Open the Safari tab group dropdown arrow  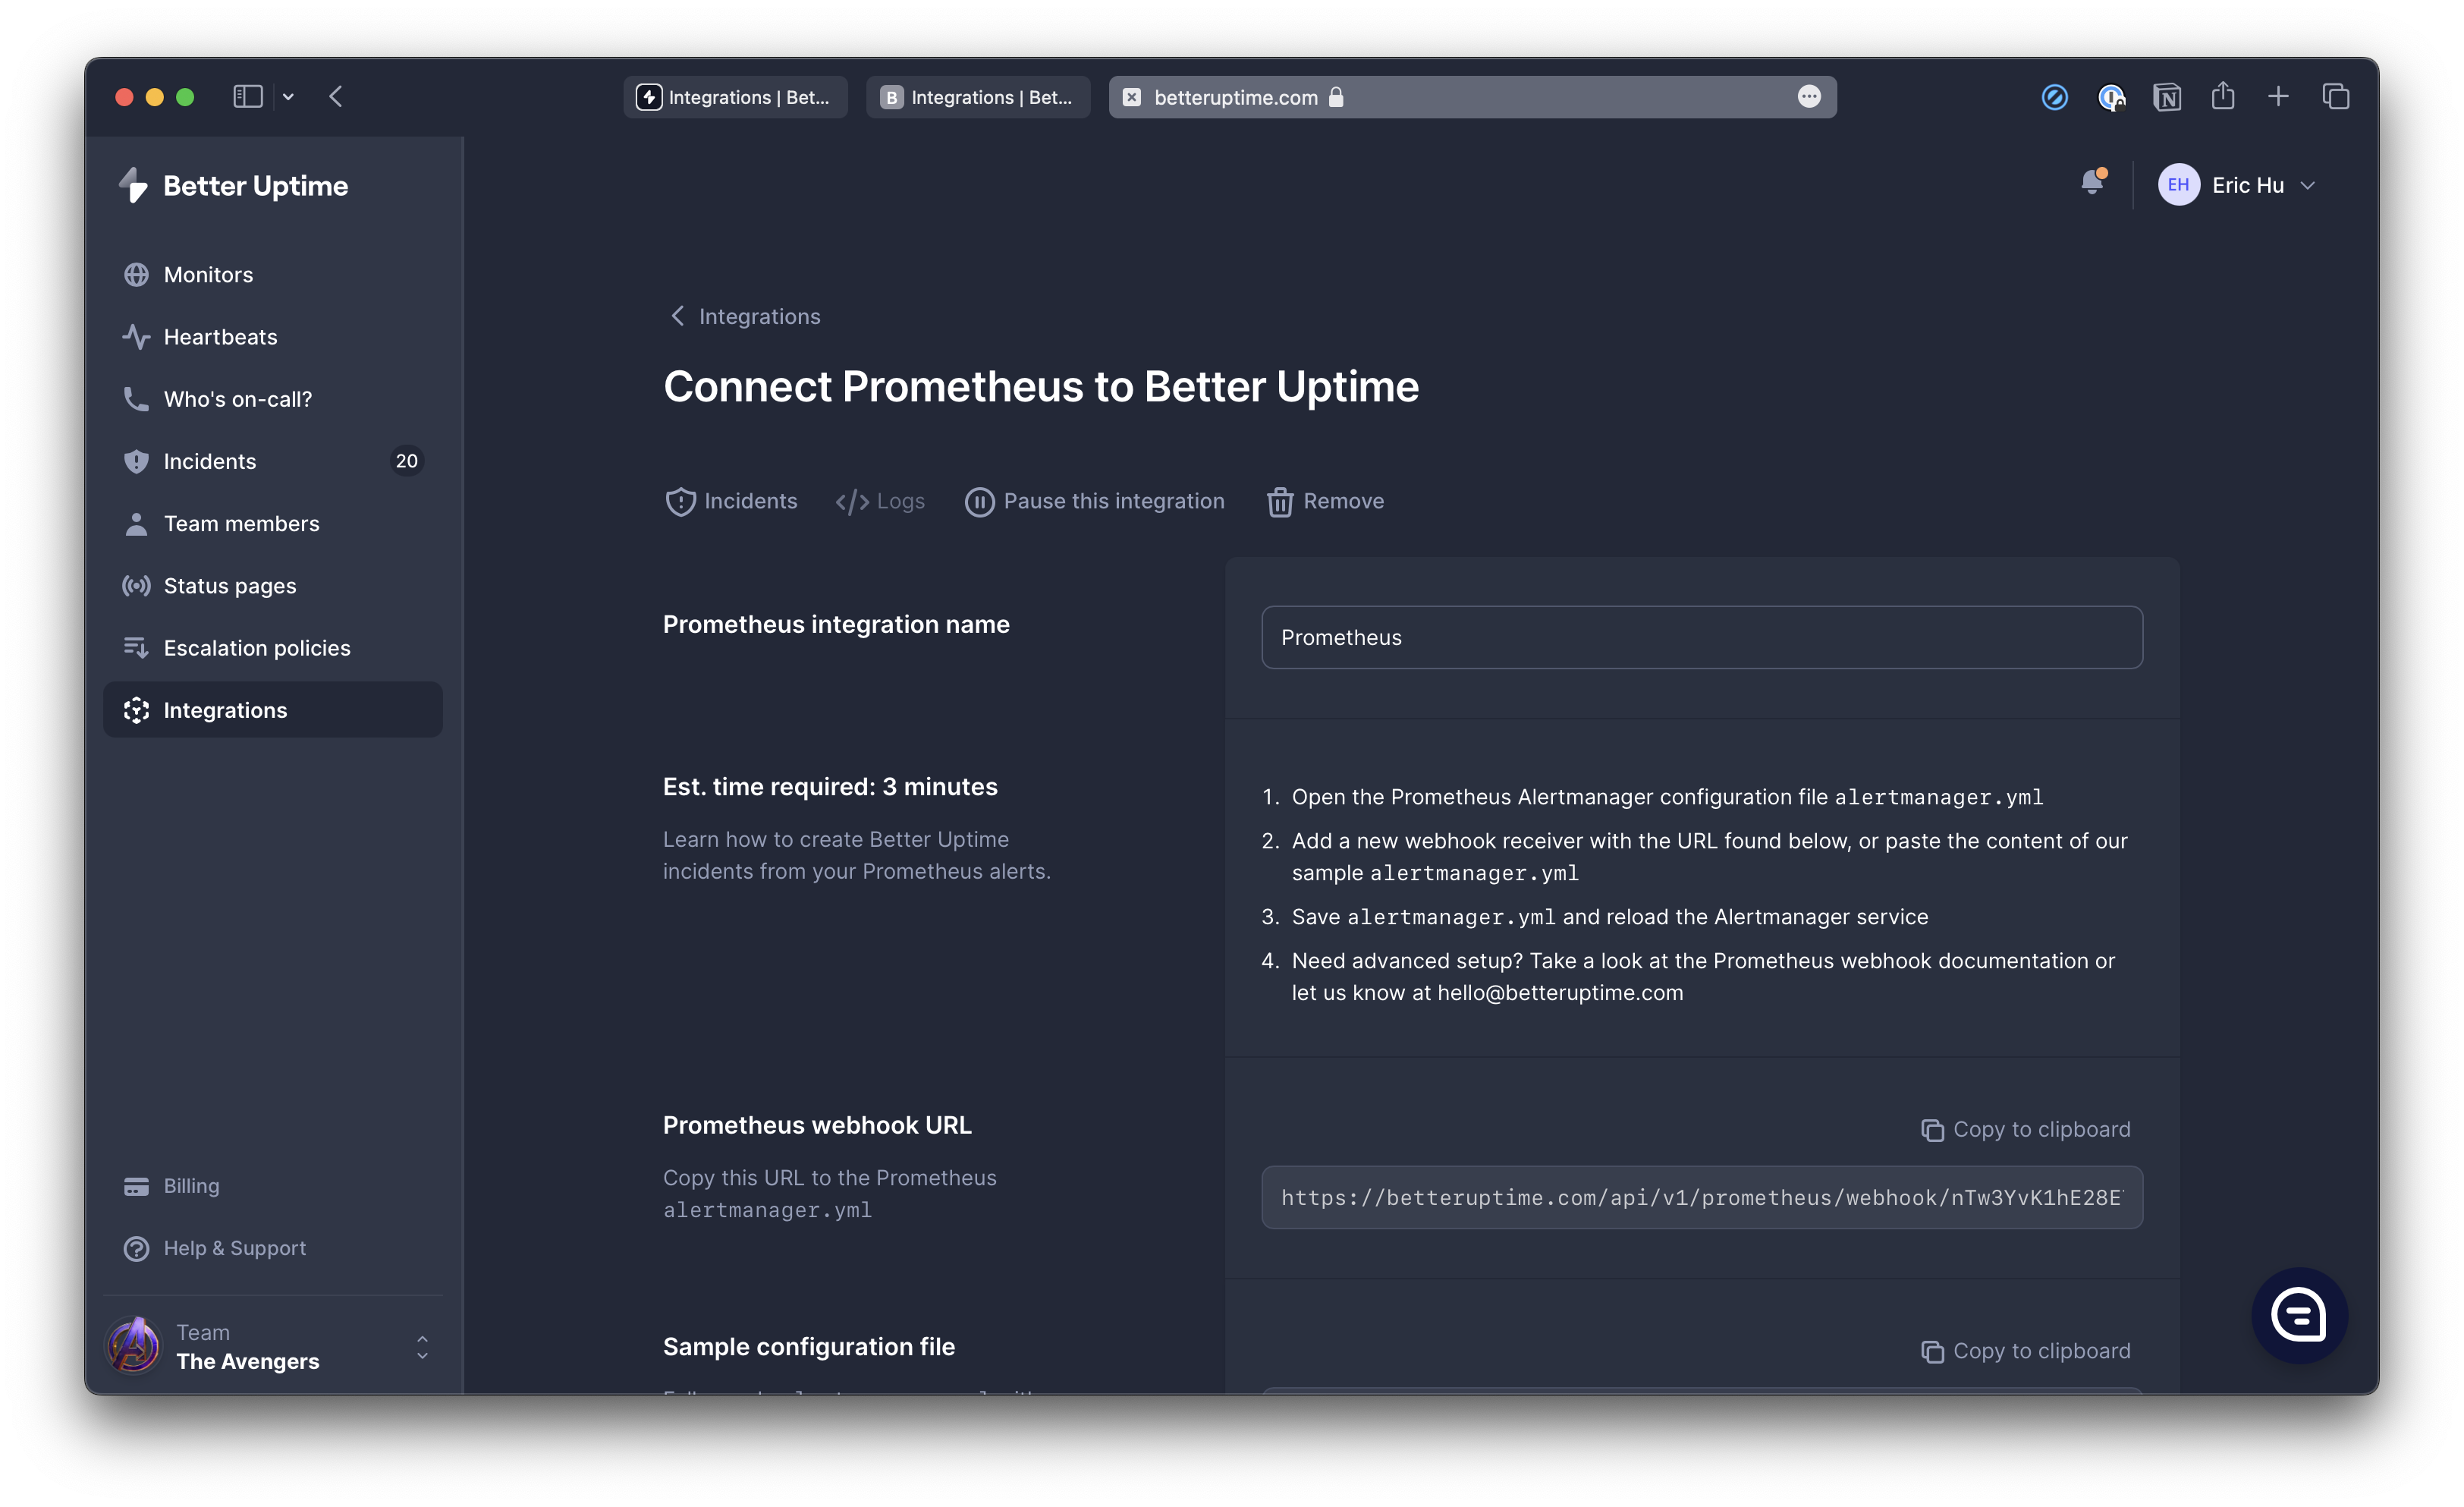(288, 97)
